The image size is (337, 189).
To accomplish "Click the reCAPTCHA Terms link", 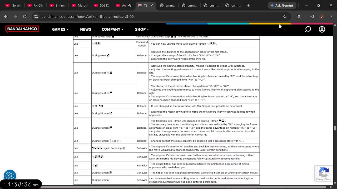I will 328,179.
